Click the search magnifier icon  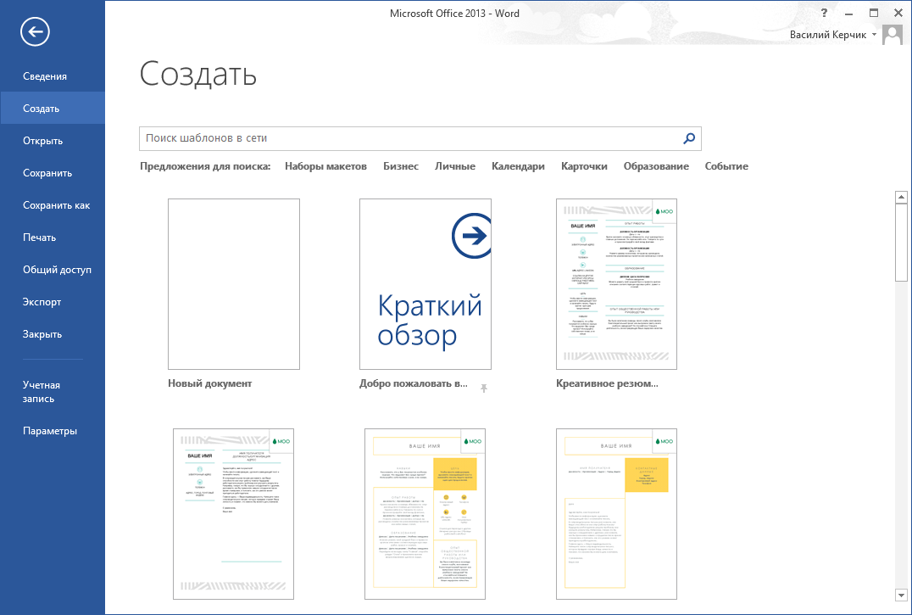point(688,138)
